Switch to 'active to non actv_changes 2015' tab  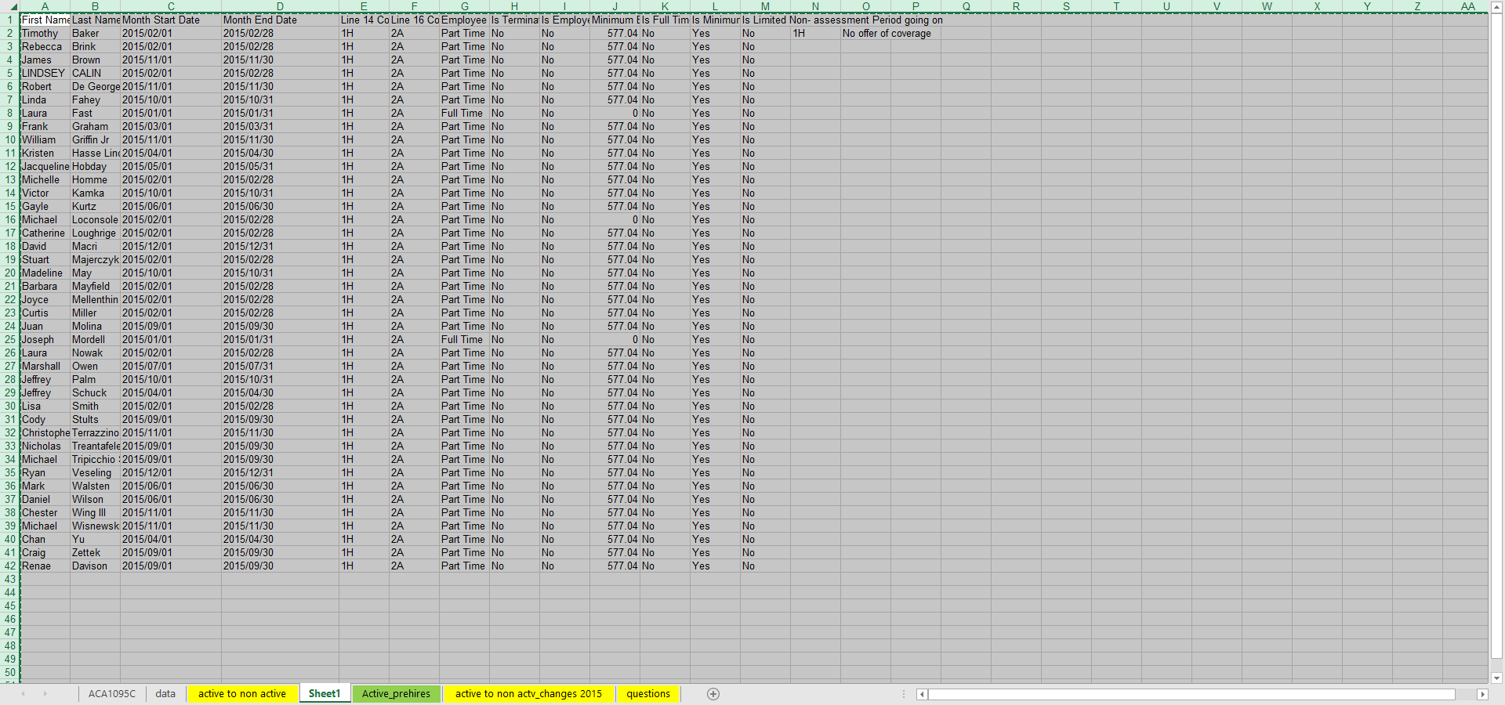[x=528, y=694]
